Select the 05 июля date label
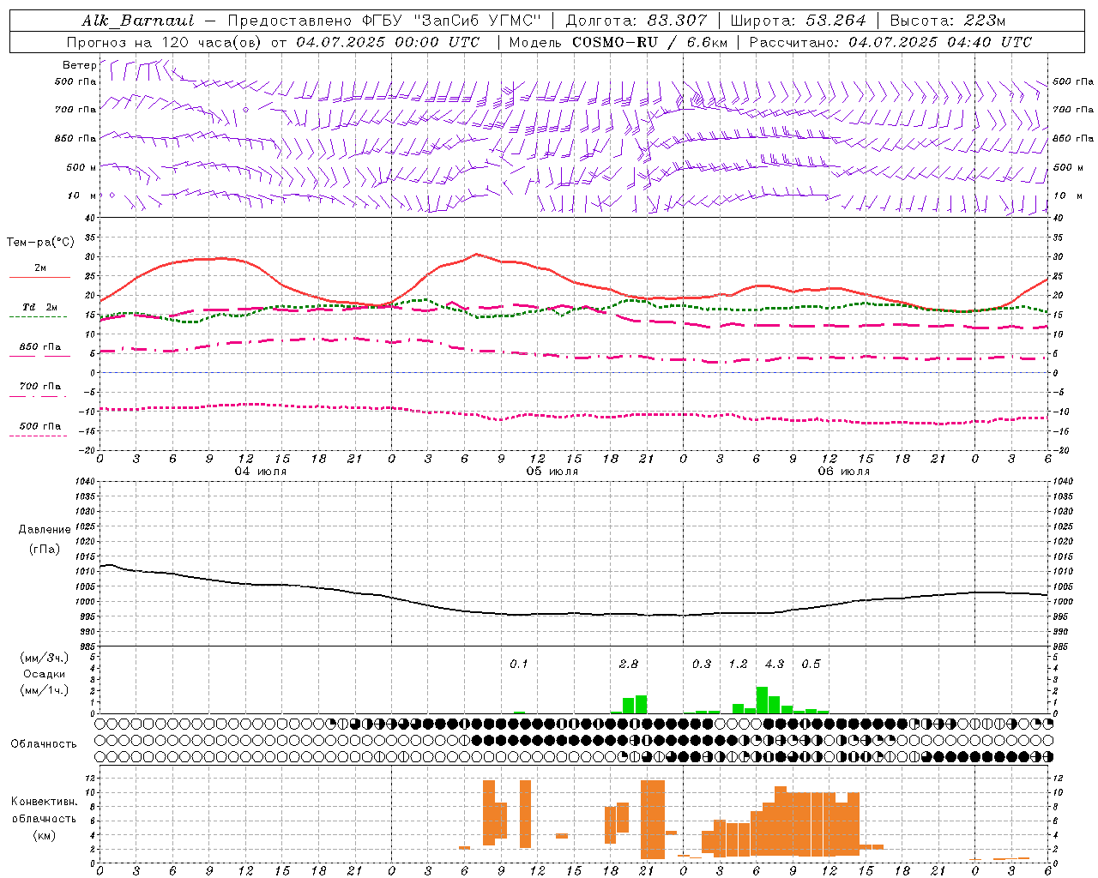The width and height of the screenshot is (1098, 878). pyautogui.click(x=552, y=472)
